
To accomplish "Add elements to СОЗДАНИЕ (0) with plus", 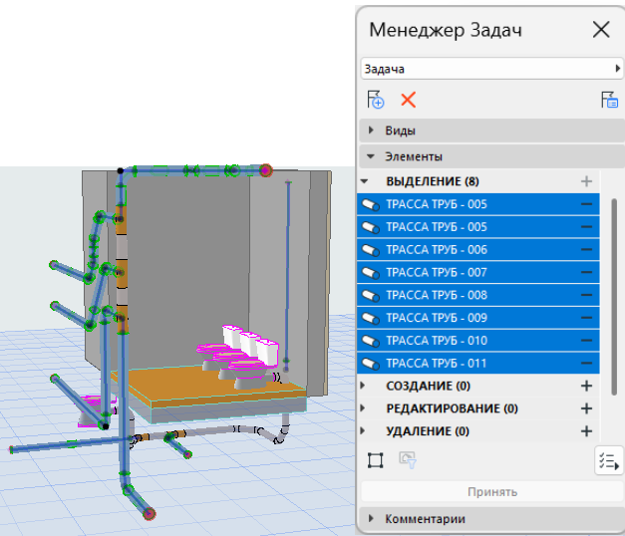I will (586, 386).
